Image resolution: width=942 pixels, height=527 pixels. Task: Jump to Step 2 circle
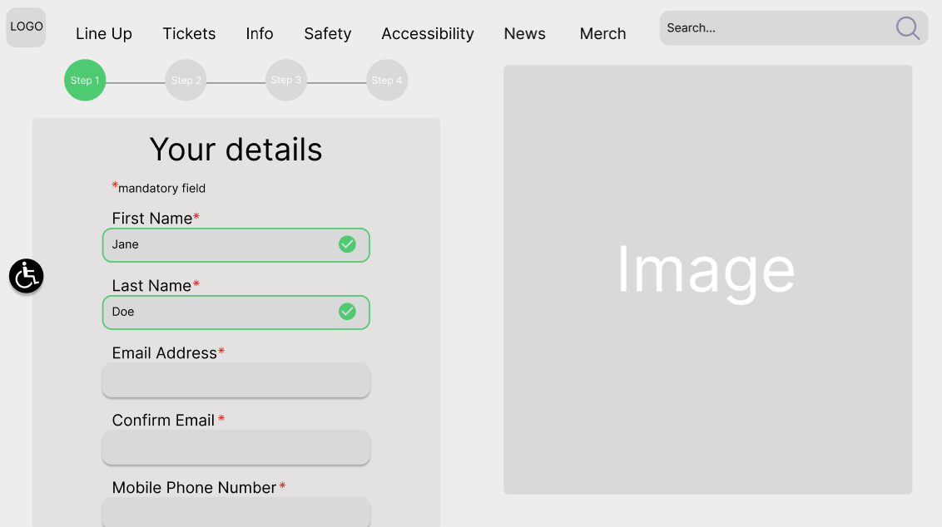tap(186, 81)
